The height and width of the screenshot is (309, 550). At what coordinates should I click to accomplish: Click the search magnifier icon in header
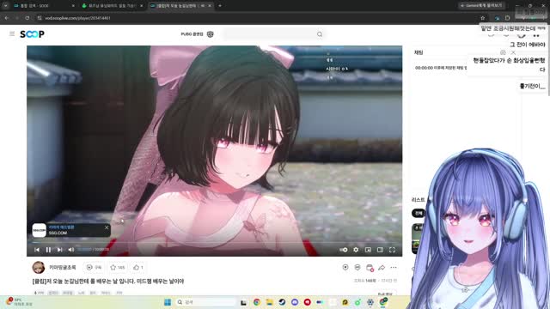coord(320,34)
